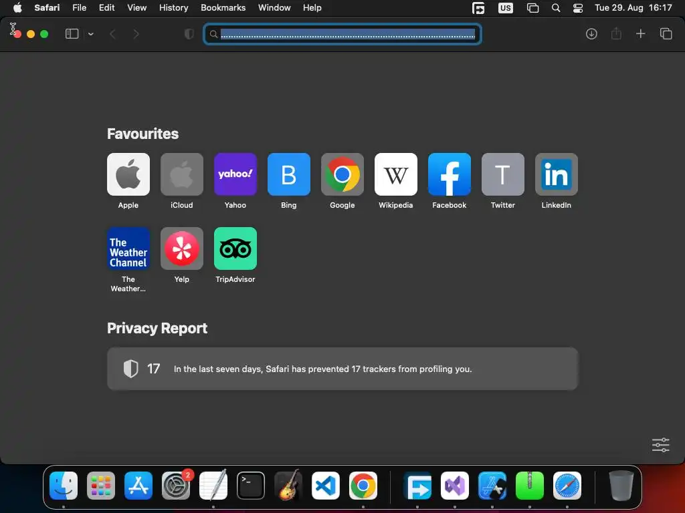Open Finder from the Dock
The width and height of the screenshot is (685, 513).
pyautogui.click(x=64, y=486)
